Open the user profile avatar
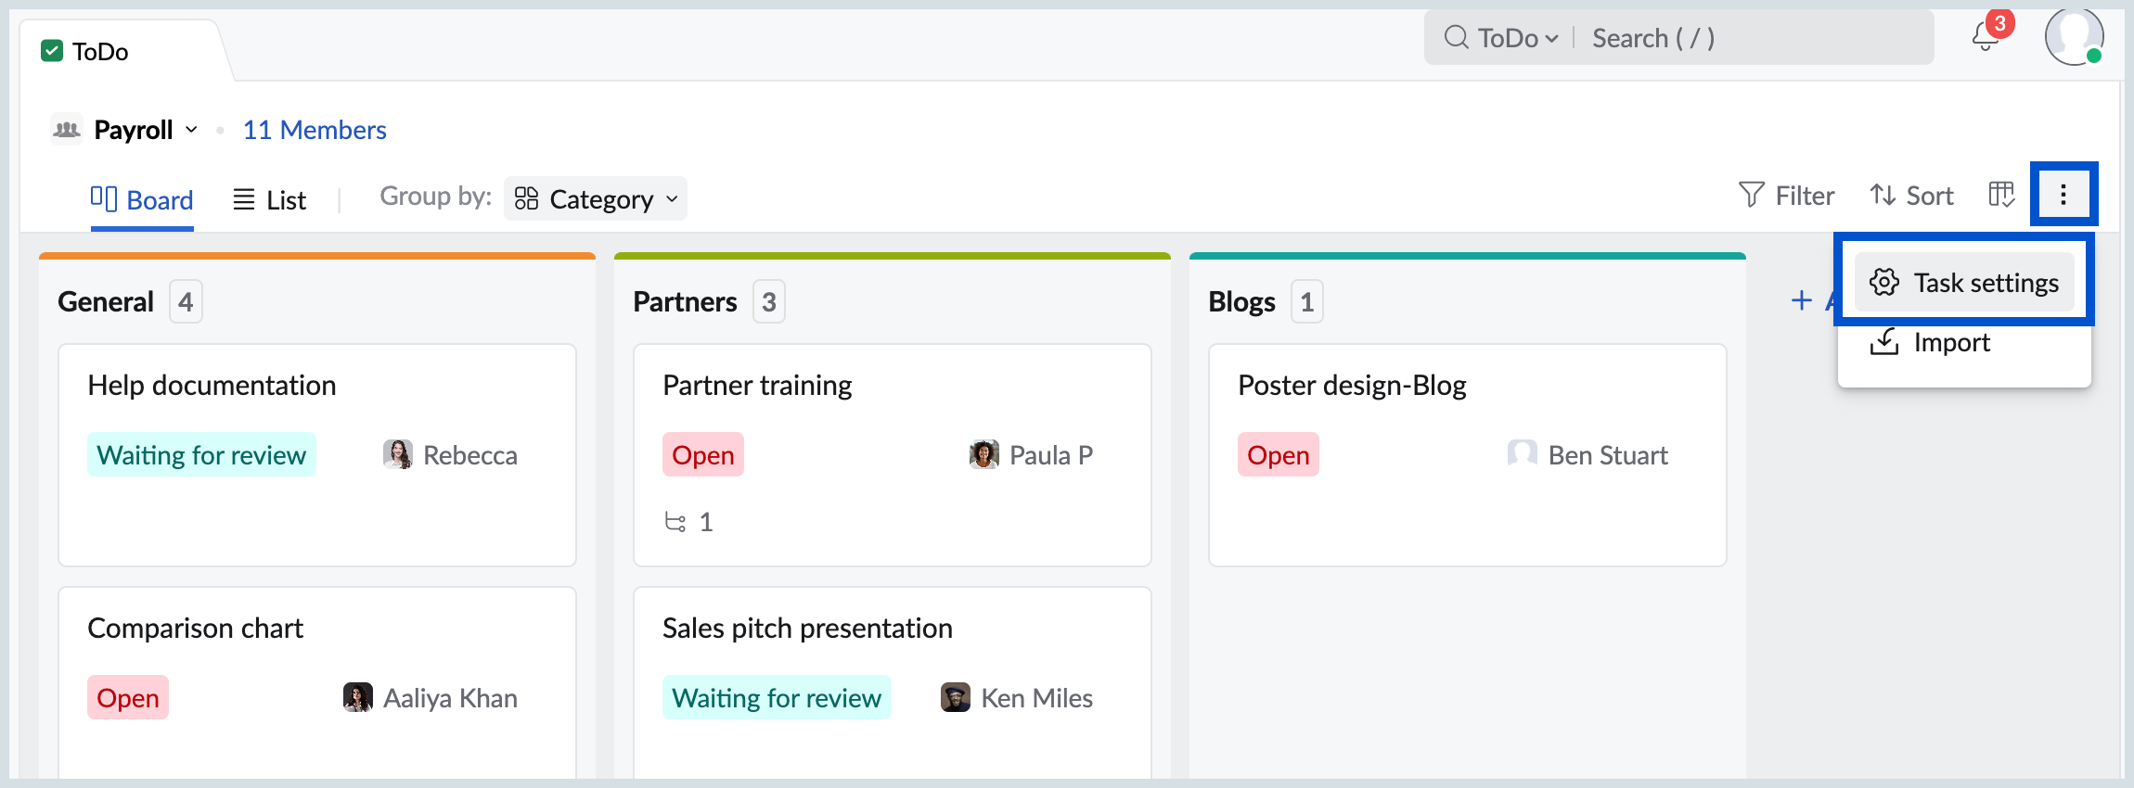This screenshot has width=2134, height=788. (x=2073, y=37)
